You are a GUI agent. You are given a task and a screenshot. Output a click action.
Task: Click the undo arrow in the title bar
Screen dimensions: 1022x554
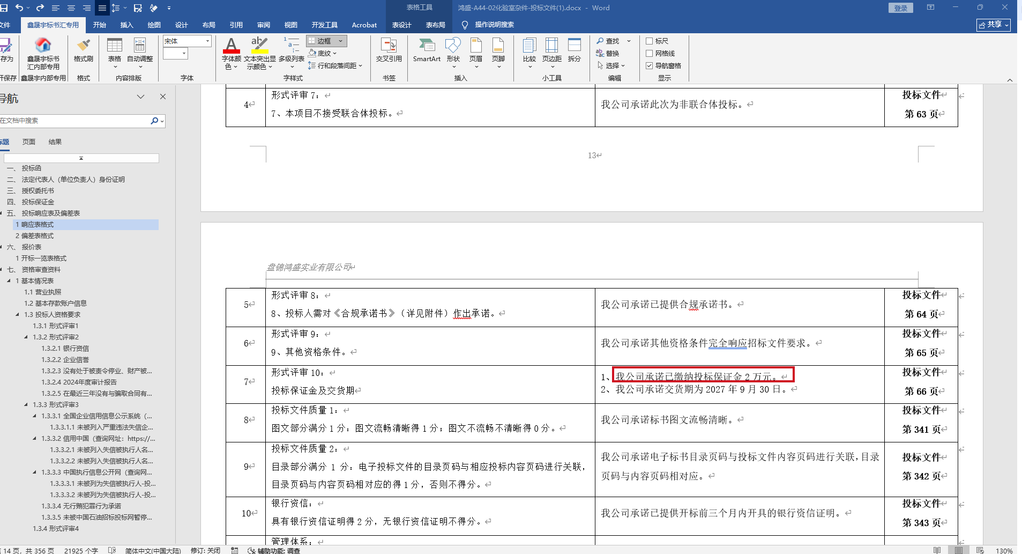19,8
